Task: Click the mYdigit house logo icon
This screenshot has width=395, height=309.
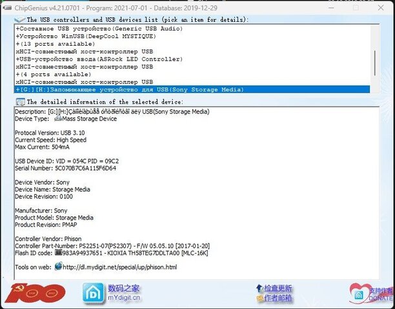Action: 93,293
